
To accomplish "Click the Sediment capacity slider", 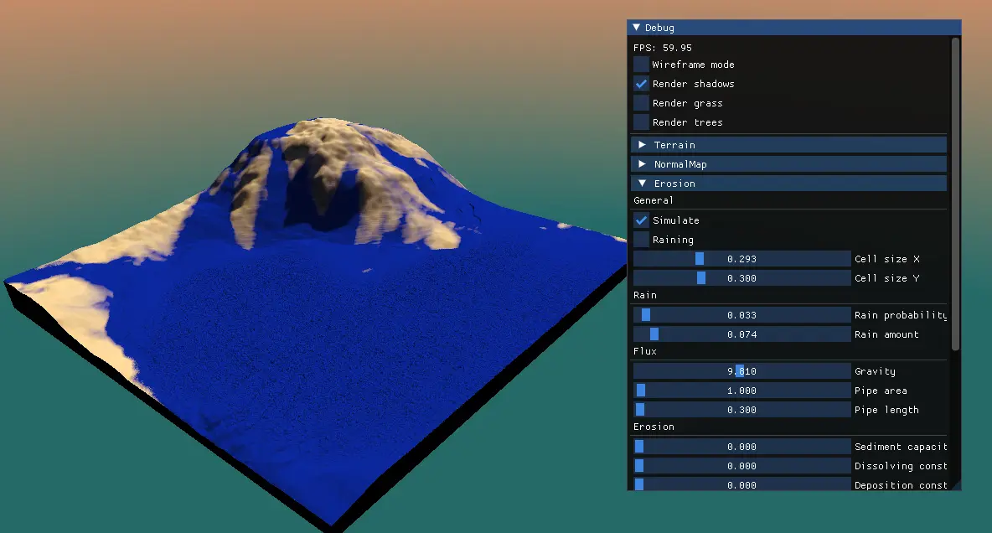I will click(741, 447).
